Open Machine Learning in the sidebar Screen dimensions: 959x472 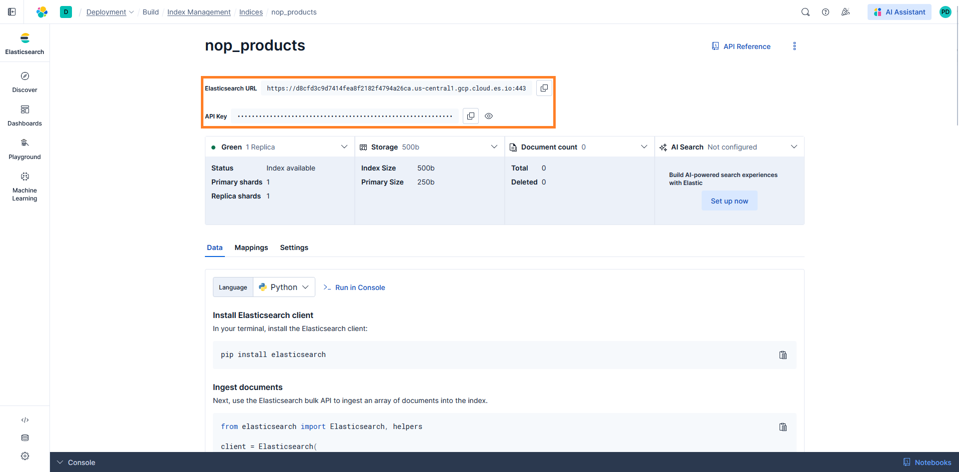tap(24, 186)
